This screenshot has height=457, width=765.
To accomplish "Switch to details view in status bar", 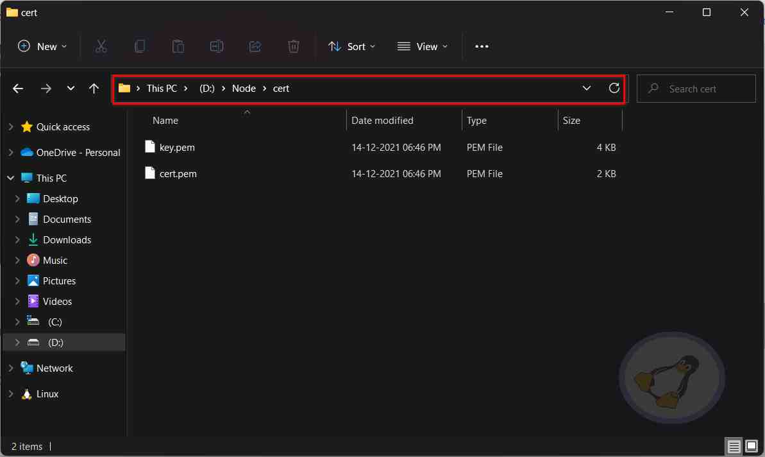I will tap(734, 446).
